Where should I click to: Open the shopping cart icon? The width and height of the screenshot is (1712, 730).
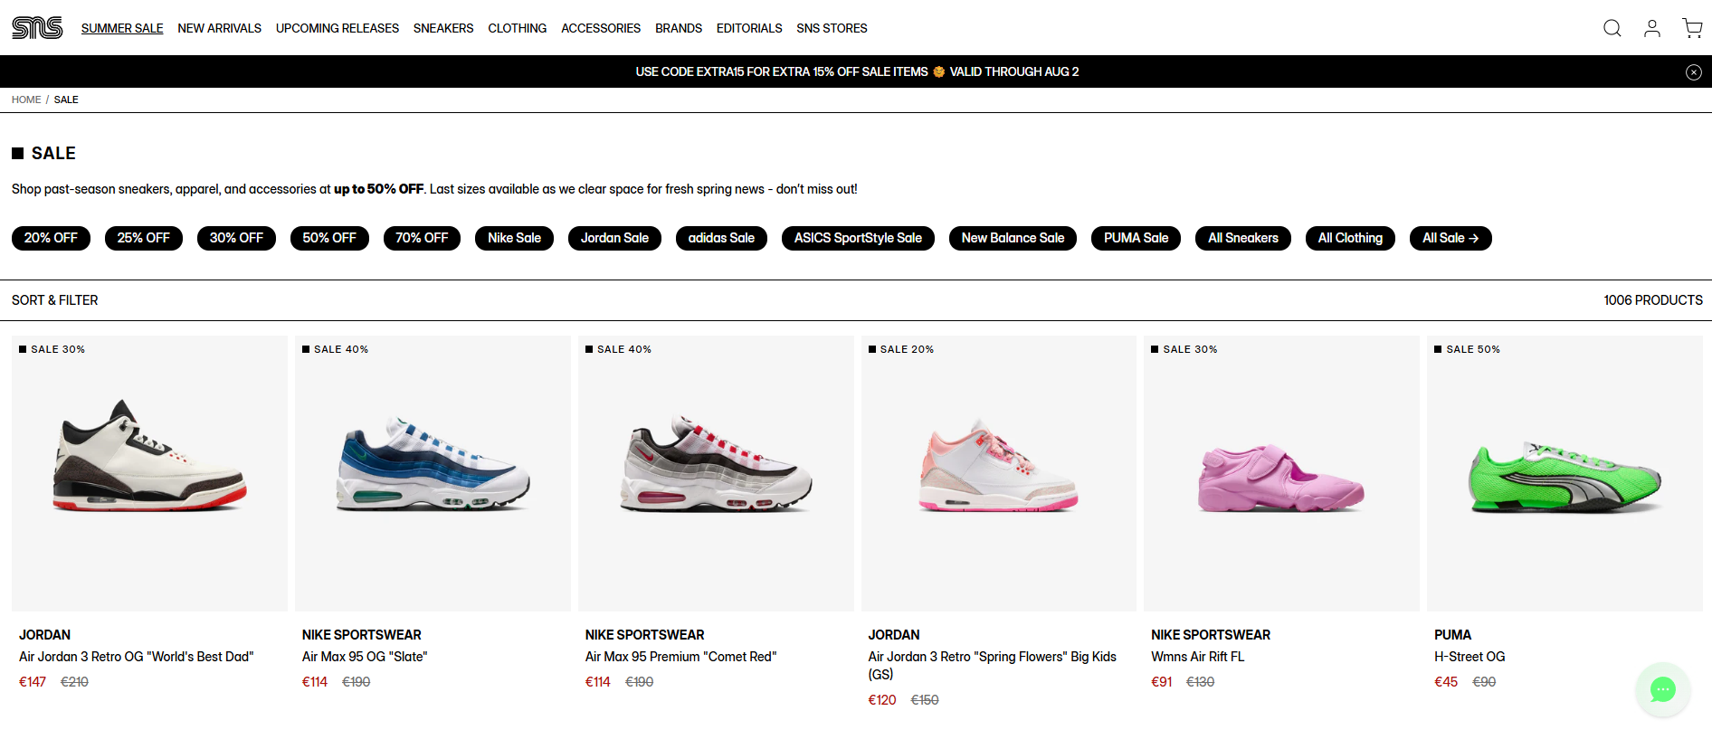1692,28
